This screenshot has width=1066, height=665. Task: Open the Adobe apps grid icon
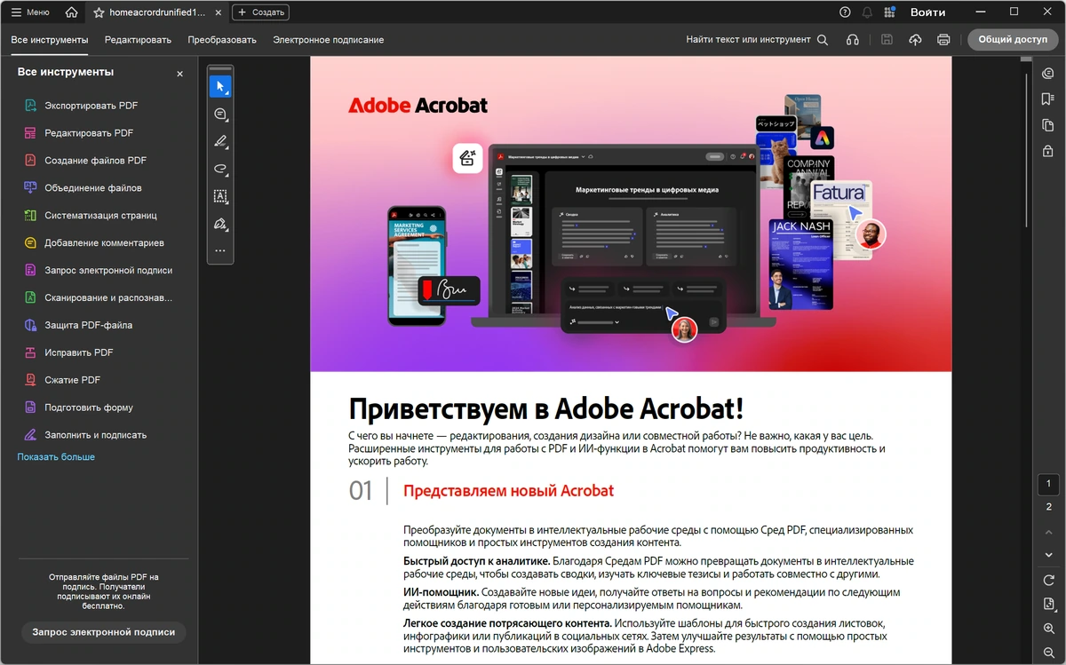pos(889,12)
